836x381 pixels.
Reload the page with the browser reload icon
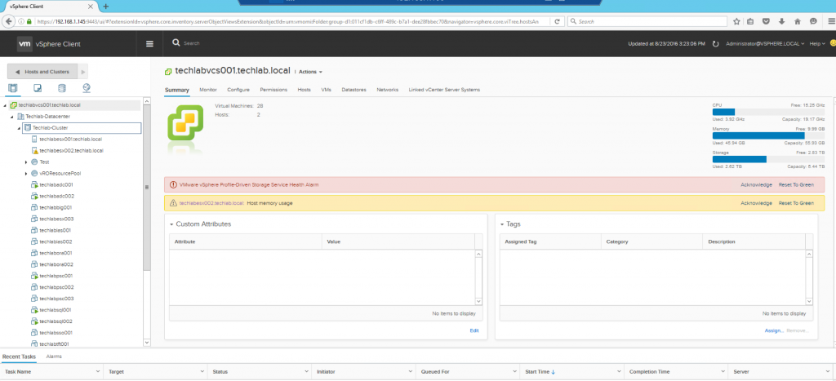click(x=557, y=21)
